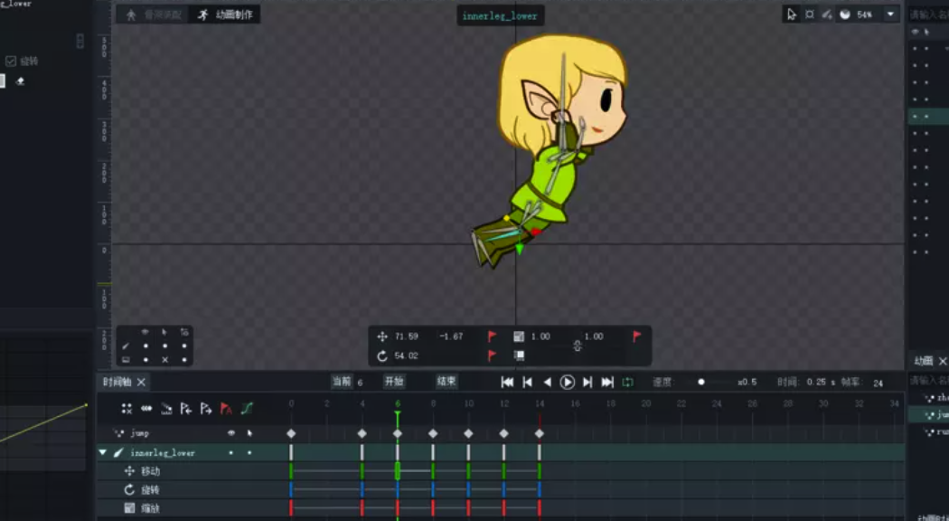
Task: Click the jump row keyframe diamond at frame 8
Action: [x=433, y=433]
